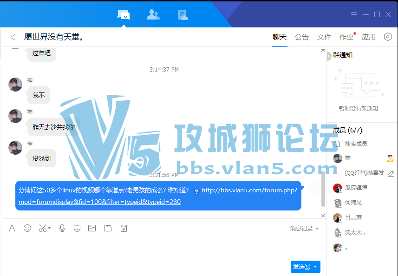398x276 pixels.
Task: Open the messages panel icon in the header
Action: [x=124, y=15]
